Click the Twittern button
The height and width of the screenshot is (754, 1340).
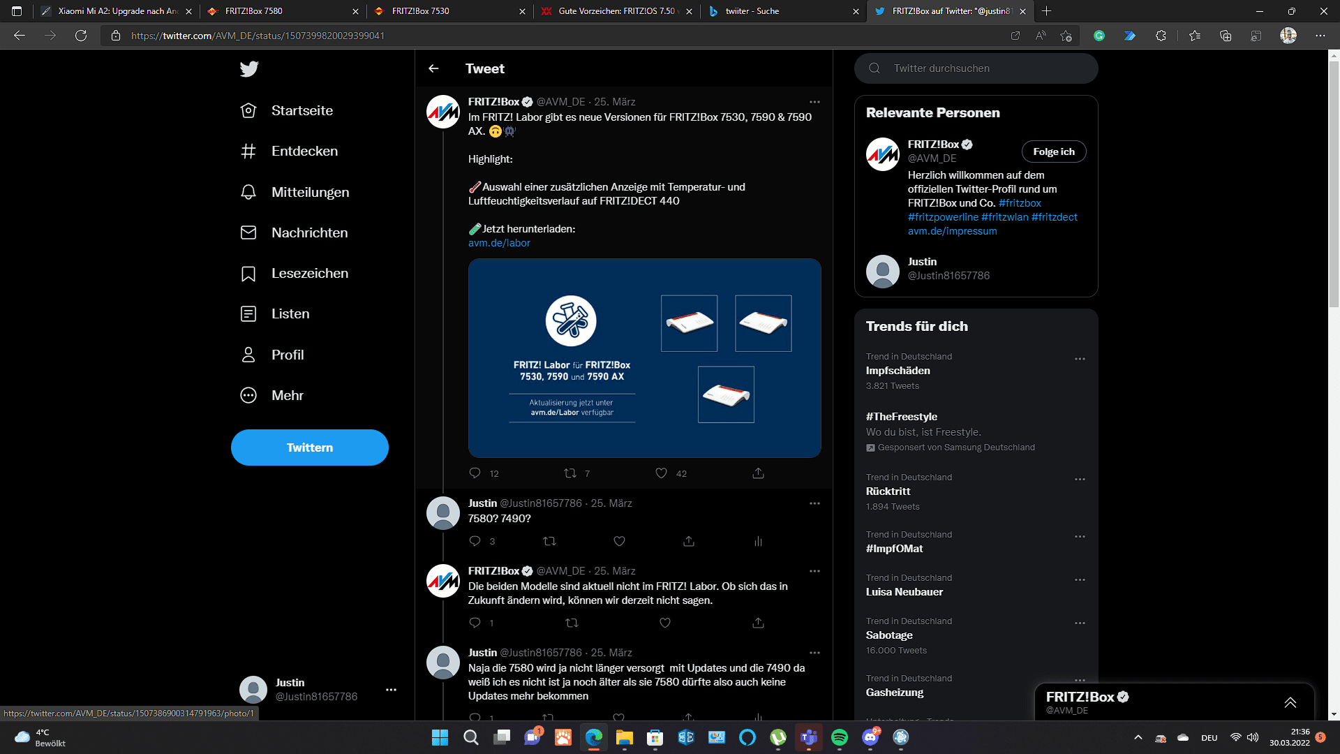coord(310,448)
